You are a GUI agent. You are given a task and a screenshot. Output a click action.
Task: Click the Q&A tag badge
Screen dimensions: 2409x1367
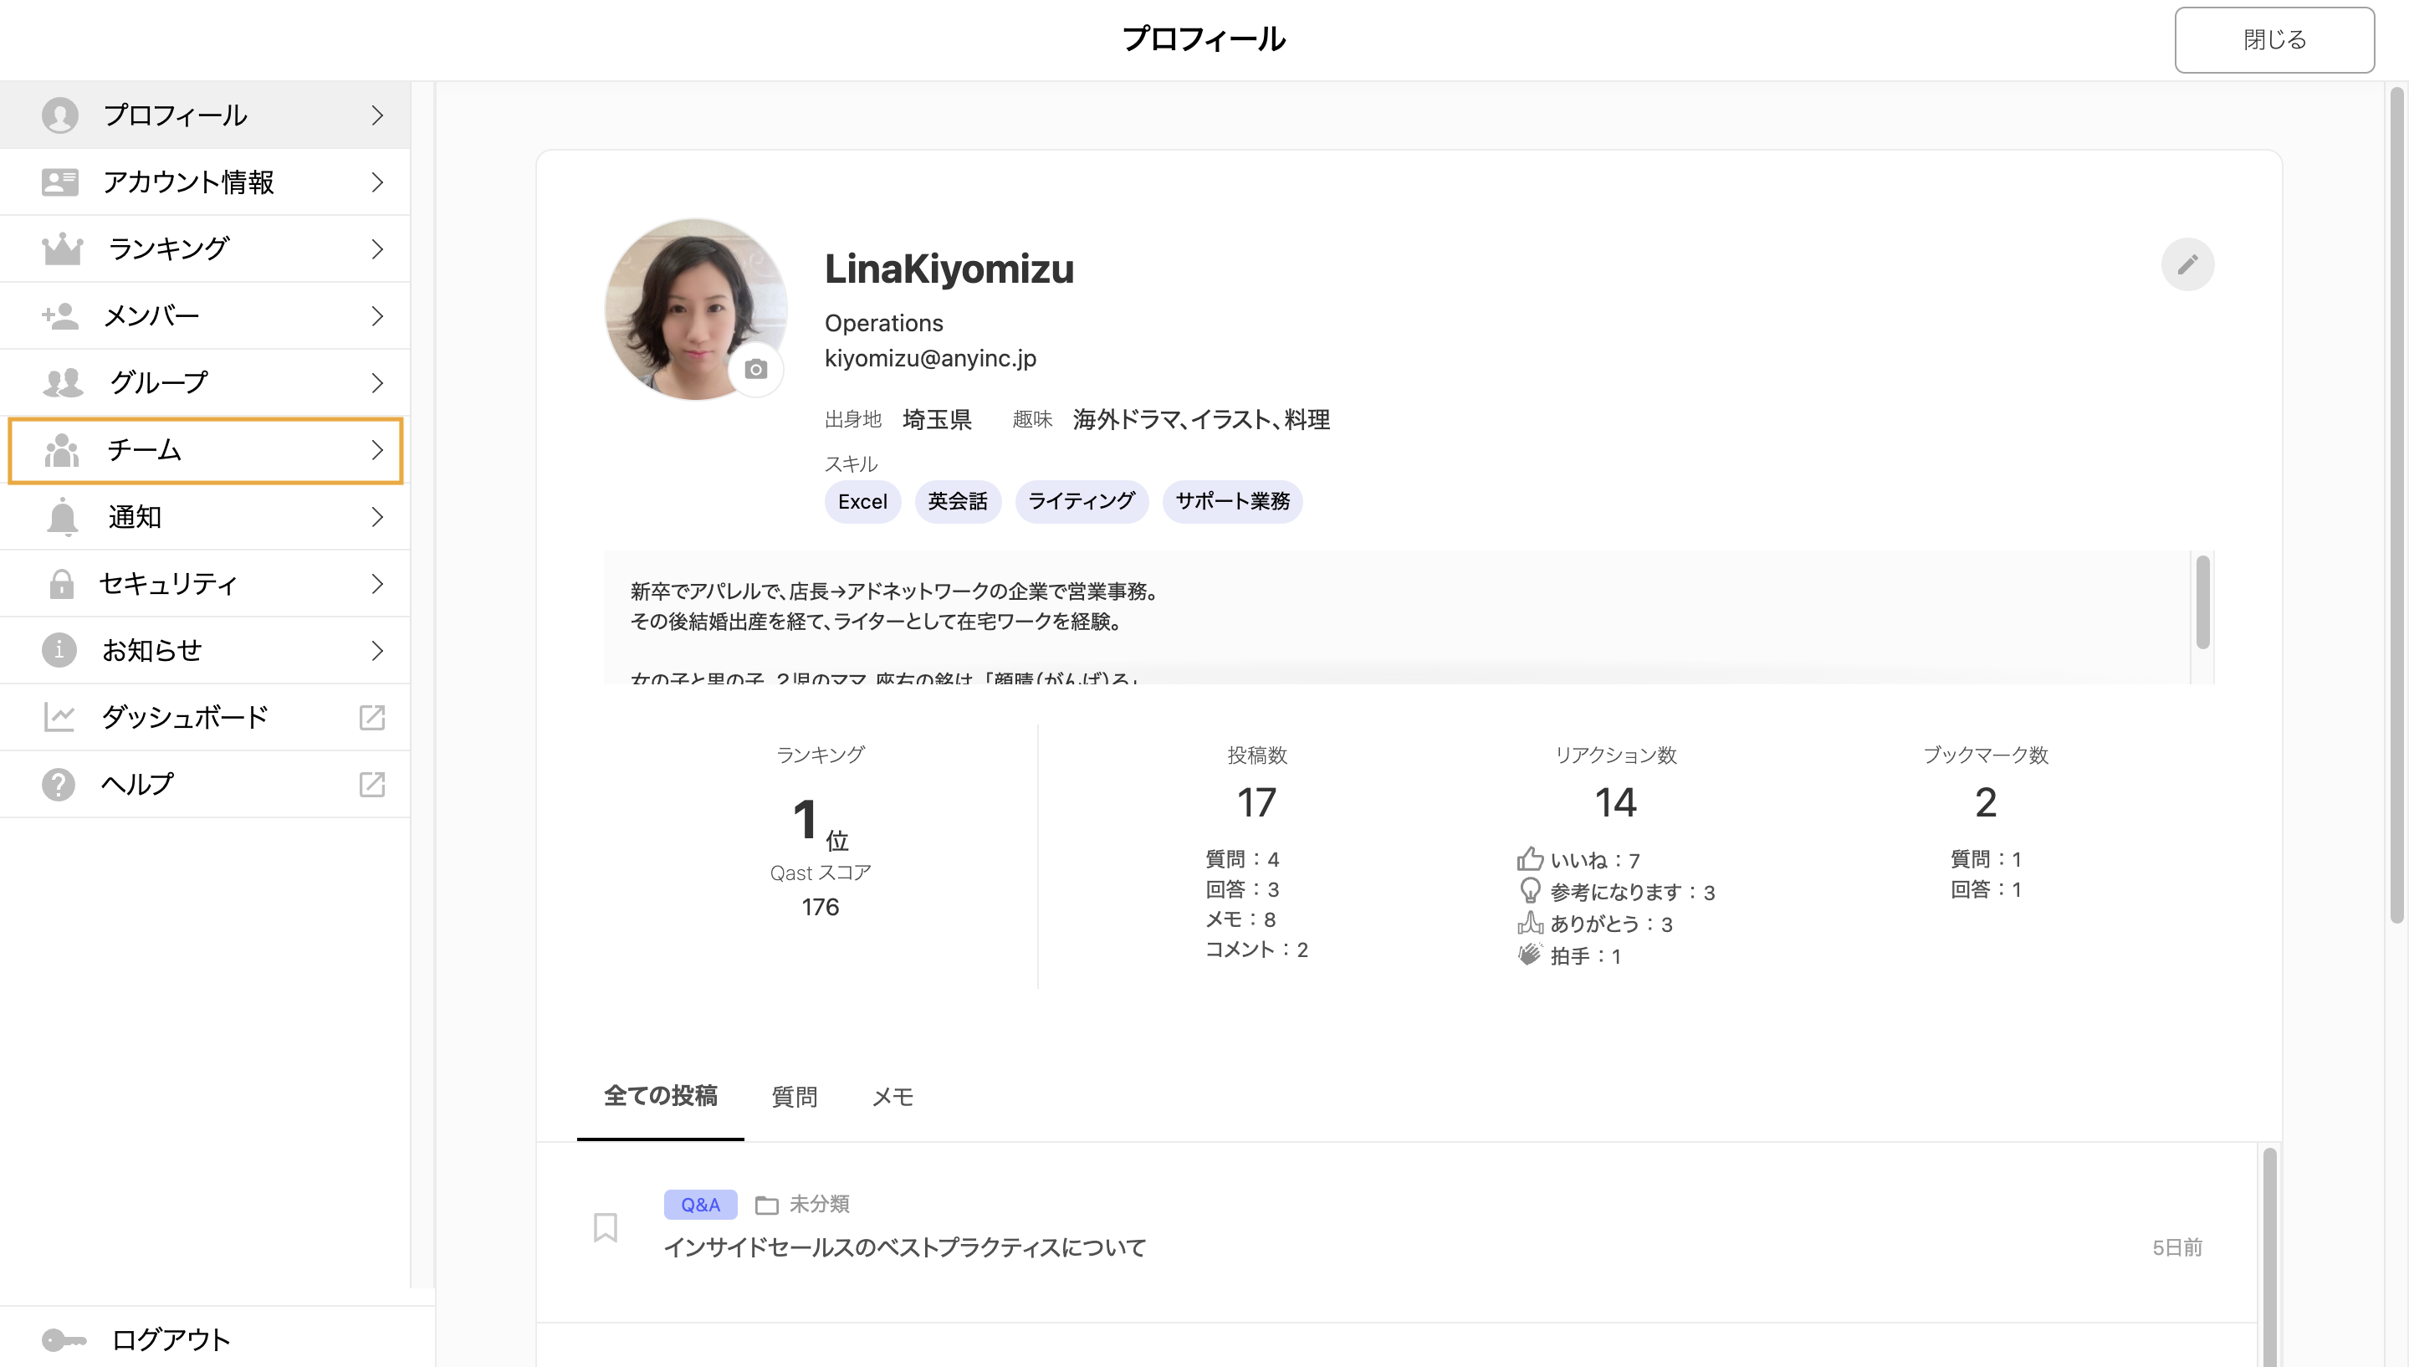pos(700,1205)
